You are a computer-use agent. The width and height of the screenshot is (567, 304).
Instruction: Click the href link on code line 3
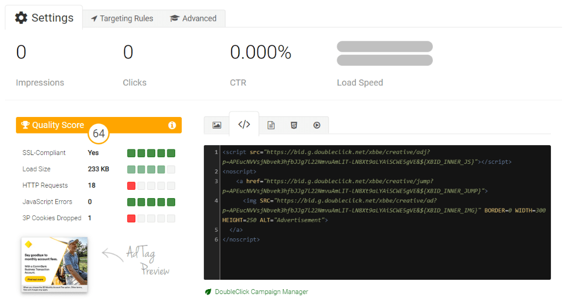(355, 186)
